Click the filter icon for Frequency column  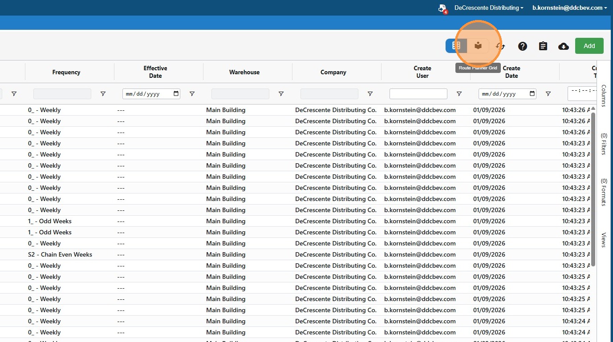[x=103, y=94]
